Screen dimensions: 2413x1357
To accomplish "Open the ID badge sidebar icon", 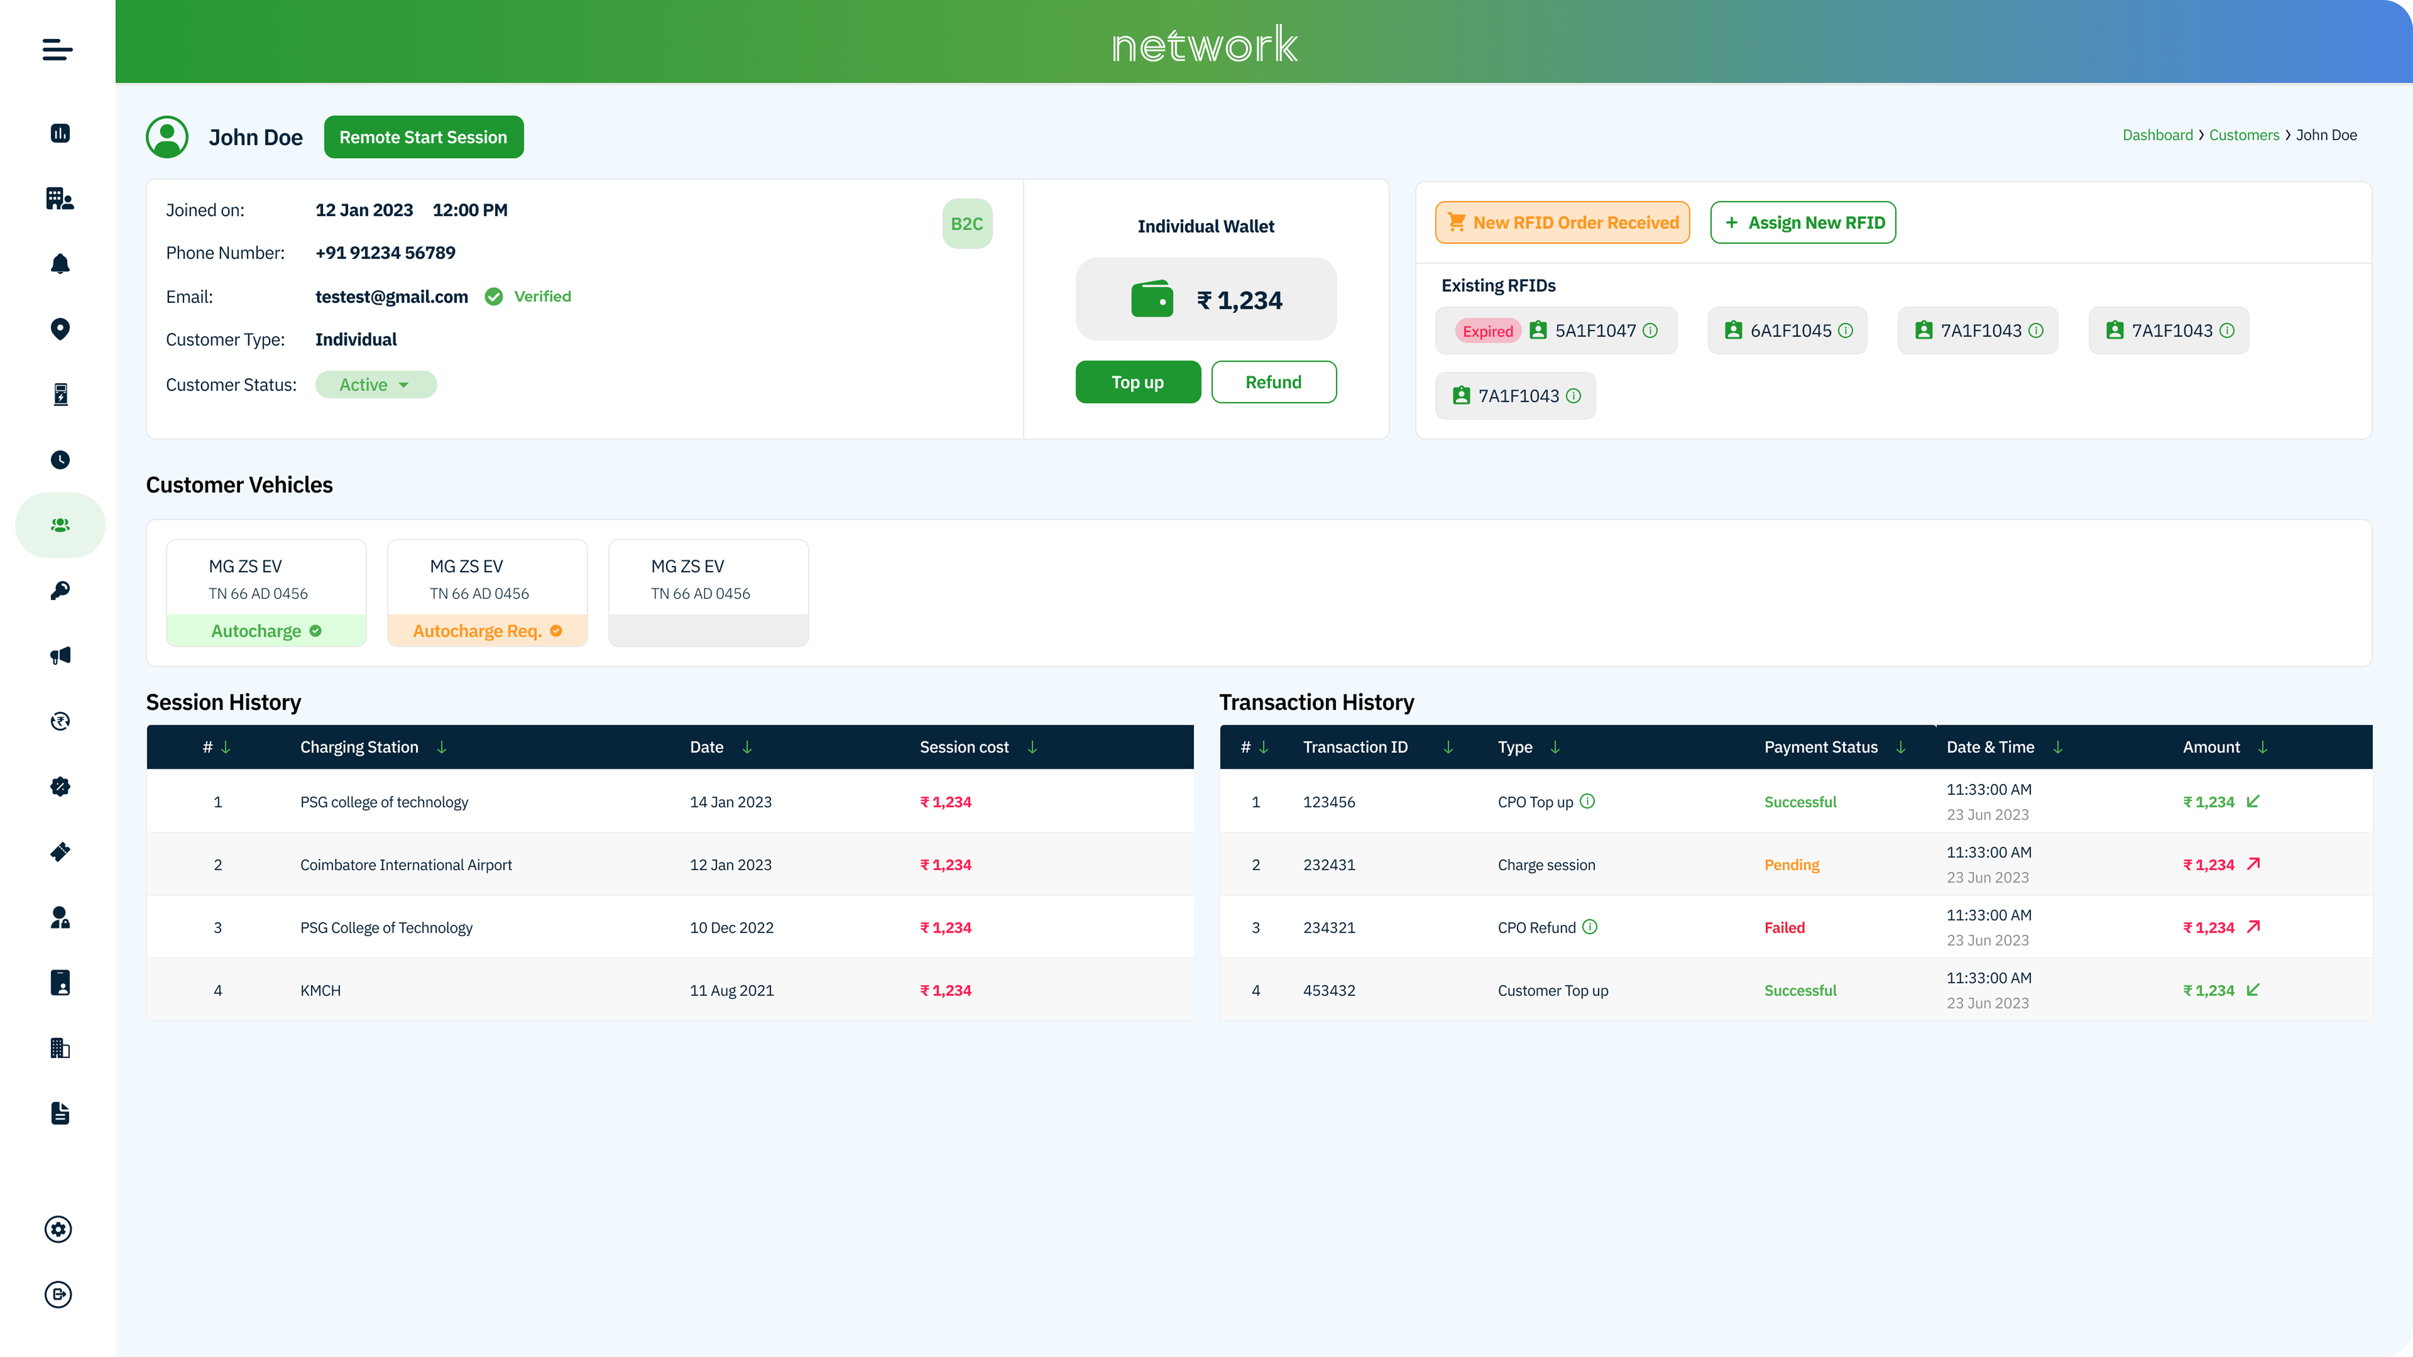I will (60, 982).
